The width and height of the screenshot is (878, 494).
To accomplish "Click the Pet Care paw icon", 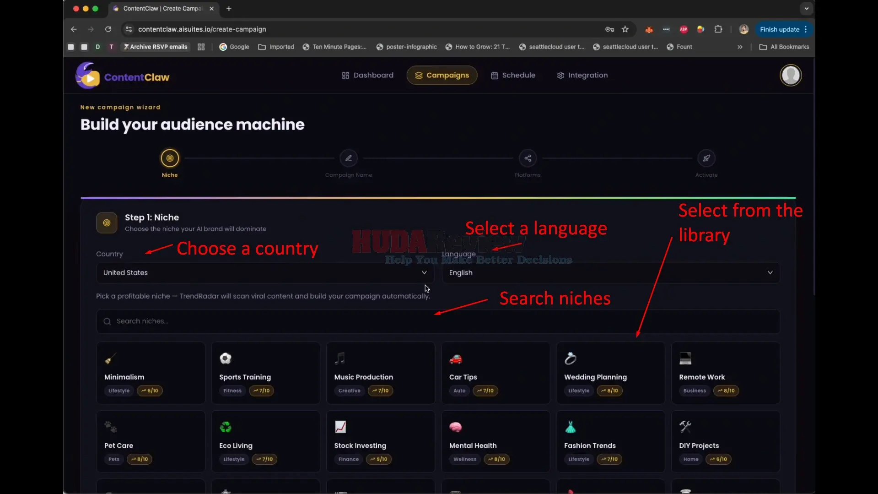I will click(111, 427).
